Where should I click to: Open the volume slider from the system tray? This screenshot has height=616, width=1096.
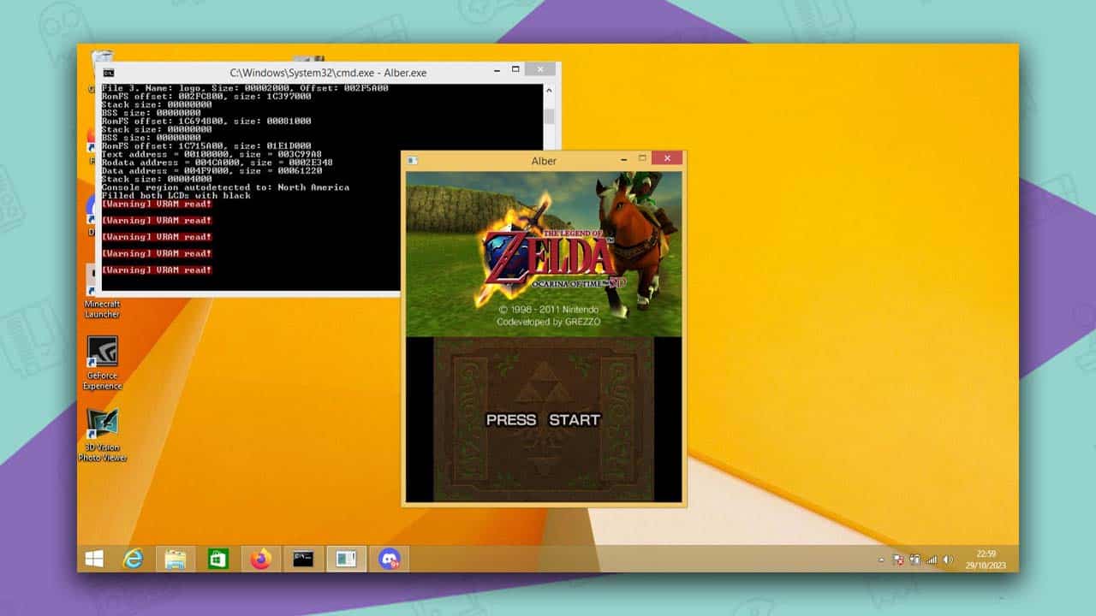pos(947,560)
